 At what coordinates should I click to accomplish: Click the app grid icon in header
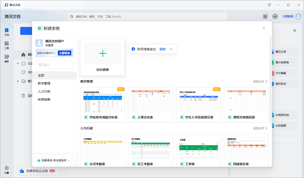pos(265,17)
